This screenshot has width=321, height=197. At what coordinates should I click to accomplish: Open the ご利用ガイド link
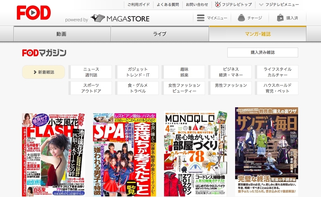click(x=139, y=4)
